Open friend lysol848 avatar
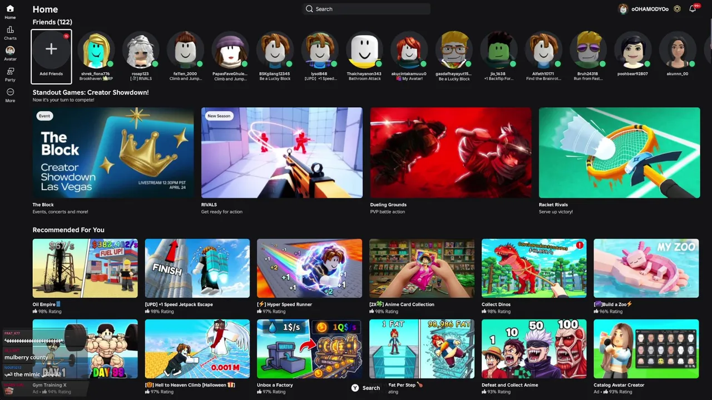712x400 pixels. (319, 49)
